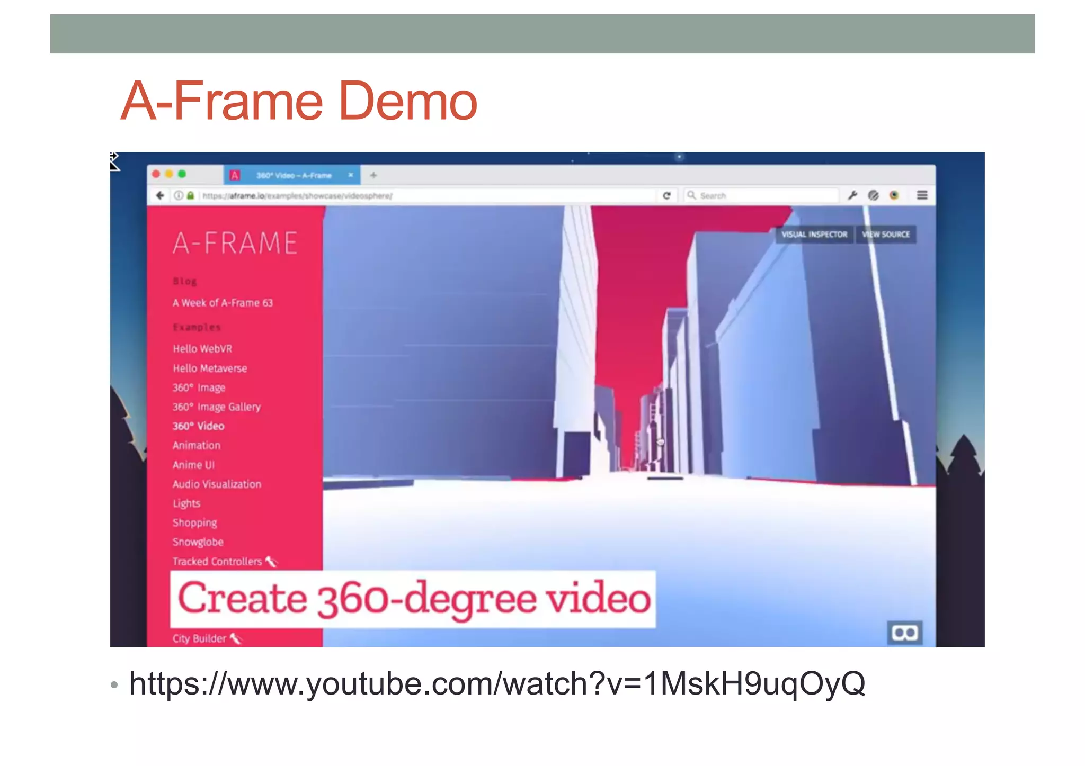Open the wrench developer tools icon
The width and height of the screenshot is (1085, 766).
pos(852,195)
